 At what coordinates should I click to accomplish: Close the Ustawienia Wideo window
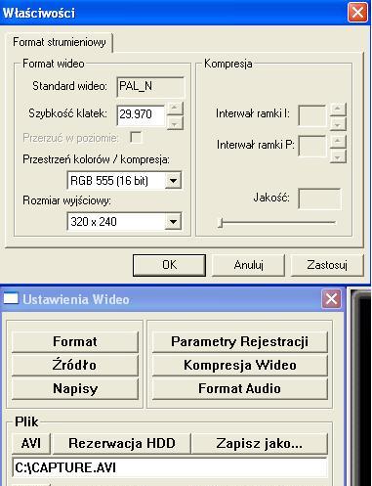(331, 298)
